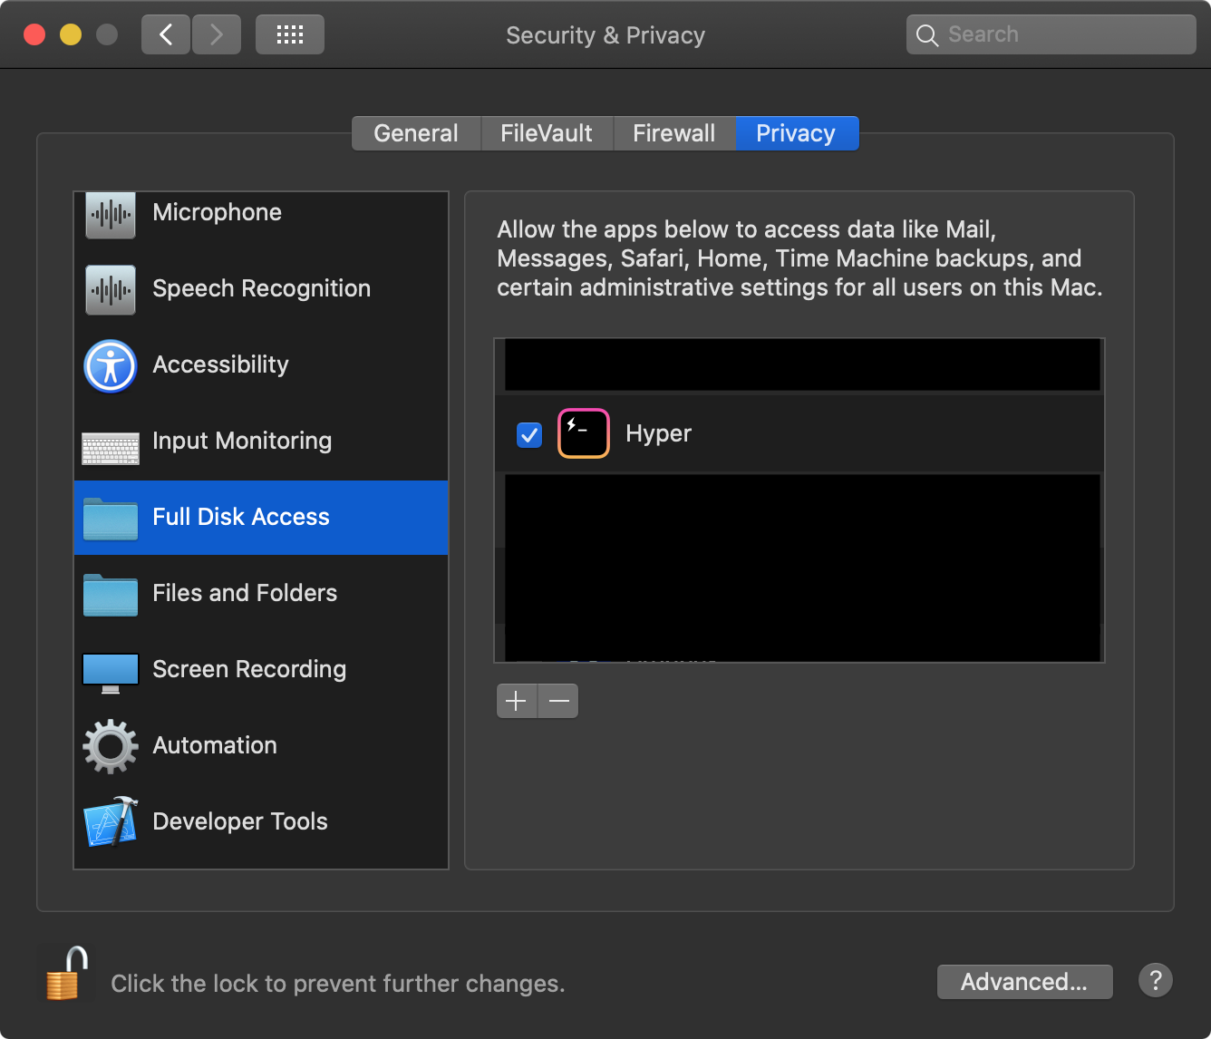Add an app with the plus button
The image size is (1211, 1039).
pos(516,700)
